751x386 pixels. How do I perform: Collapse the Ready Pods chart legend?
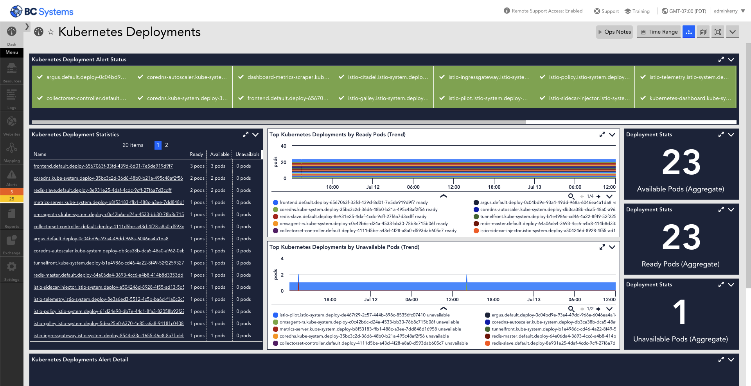(x=444, y=196)
